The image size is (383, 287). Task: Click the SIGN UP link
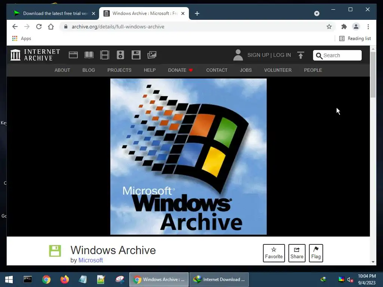(x=258, y=55)
